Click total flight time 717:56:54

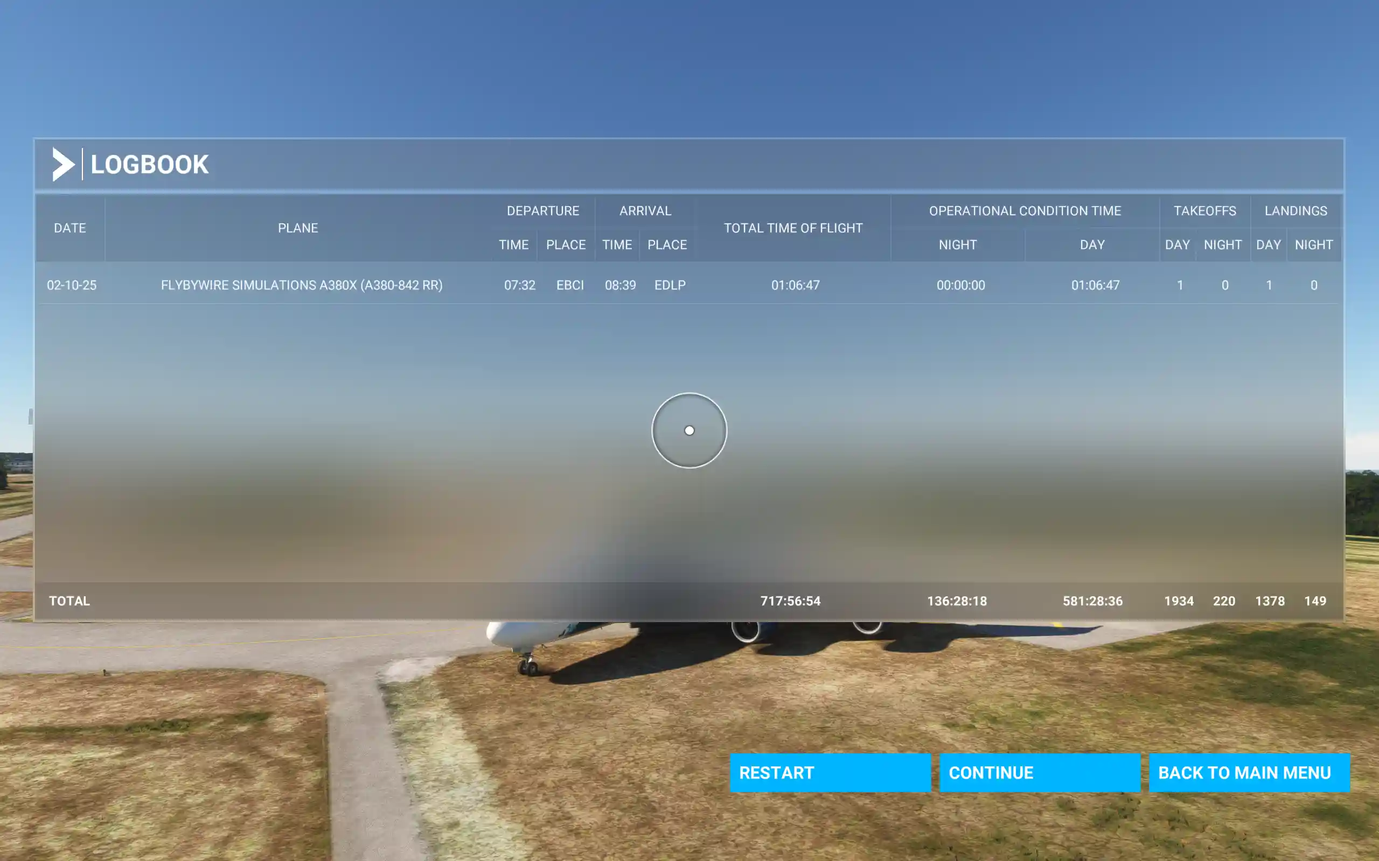tap(790, 601)
